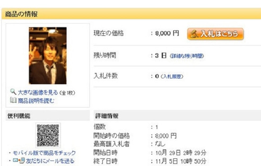Click the 開始日時 start date value

click(x=181, y=153)
